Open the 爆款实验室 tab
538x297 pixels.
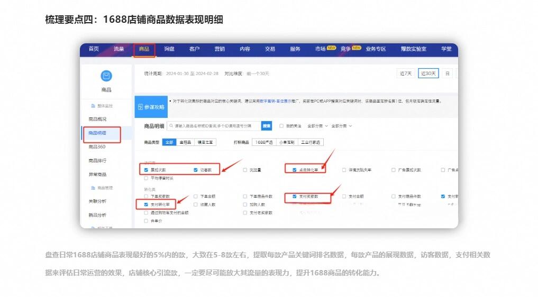(x=414, y=49)
